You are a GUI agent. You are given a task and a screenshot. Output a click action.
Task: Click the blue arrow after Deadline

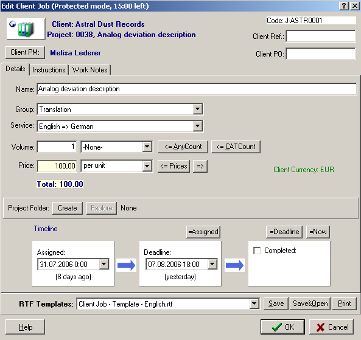pyautogui.click(x=234, y=265)
